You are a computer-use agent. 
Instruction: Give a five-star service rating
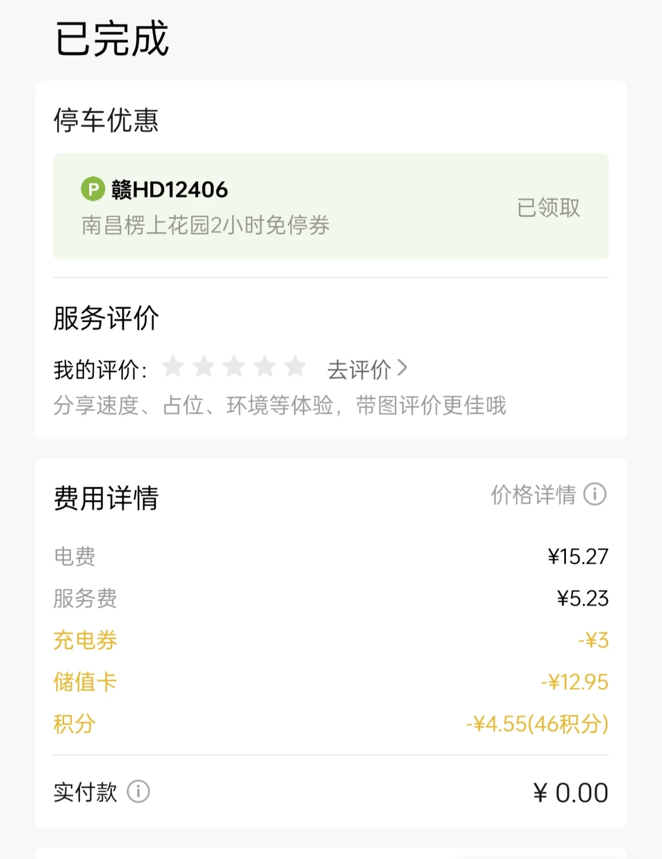tap(295, 366)
